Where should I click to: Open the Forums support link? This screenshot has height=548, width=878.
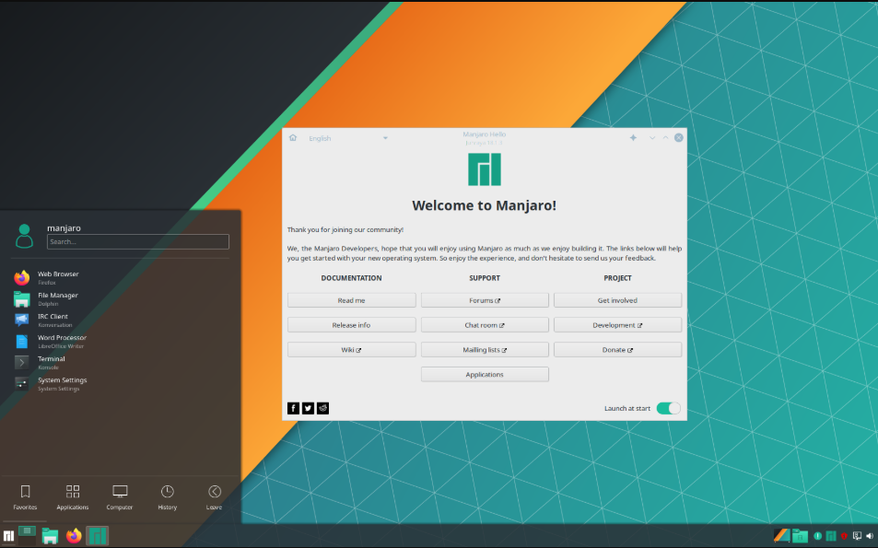(485, 300)
